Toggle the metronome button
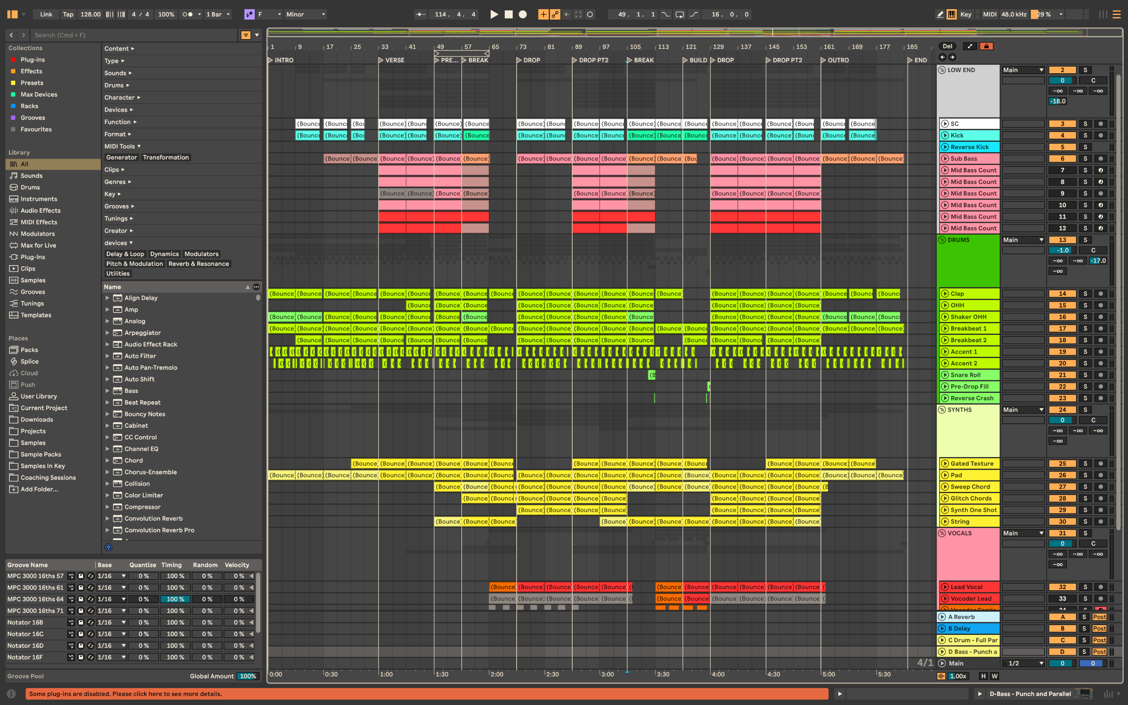Viewport: 1128px width, 705px height. (x=187, y=14)
